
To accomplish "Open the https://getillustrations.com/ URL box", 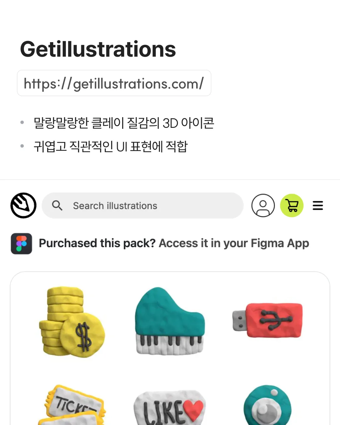I will [114, 83].
